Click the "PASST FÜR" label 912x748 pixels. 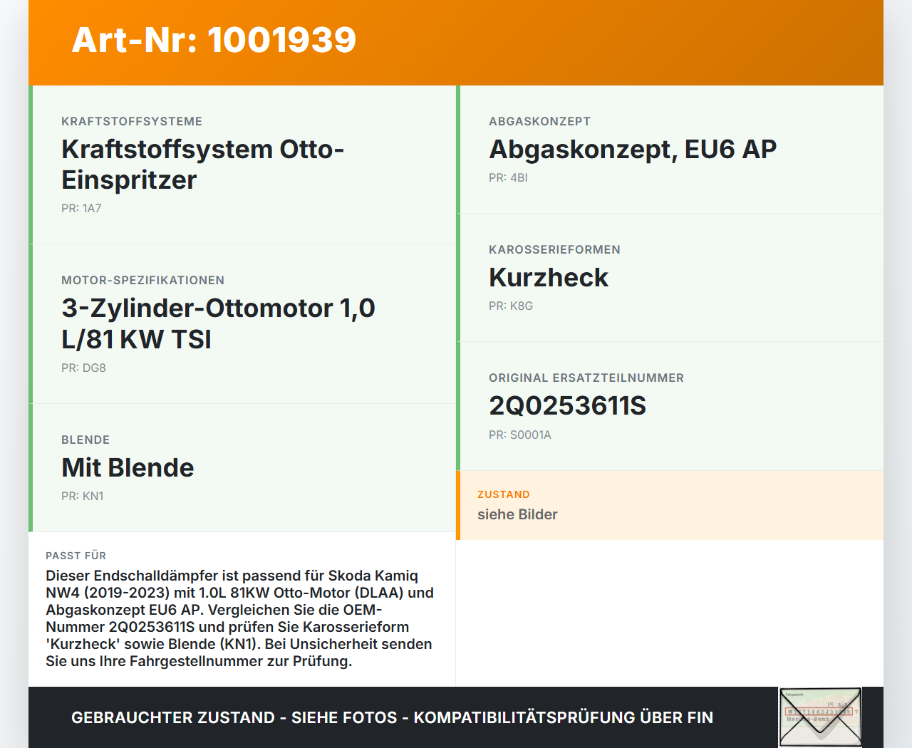click(76, 556)
